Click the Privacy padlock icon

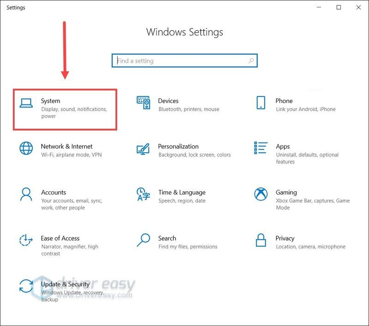(261, 240)
